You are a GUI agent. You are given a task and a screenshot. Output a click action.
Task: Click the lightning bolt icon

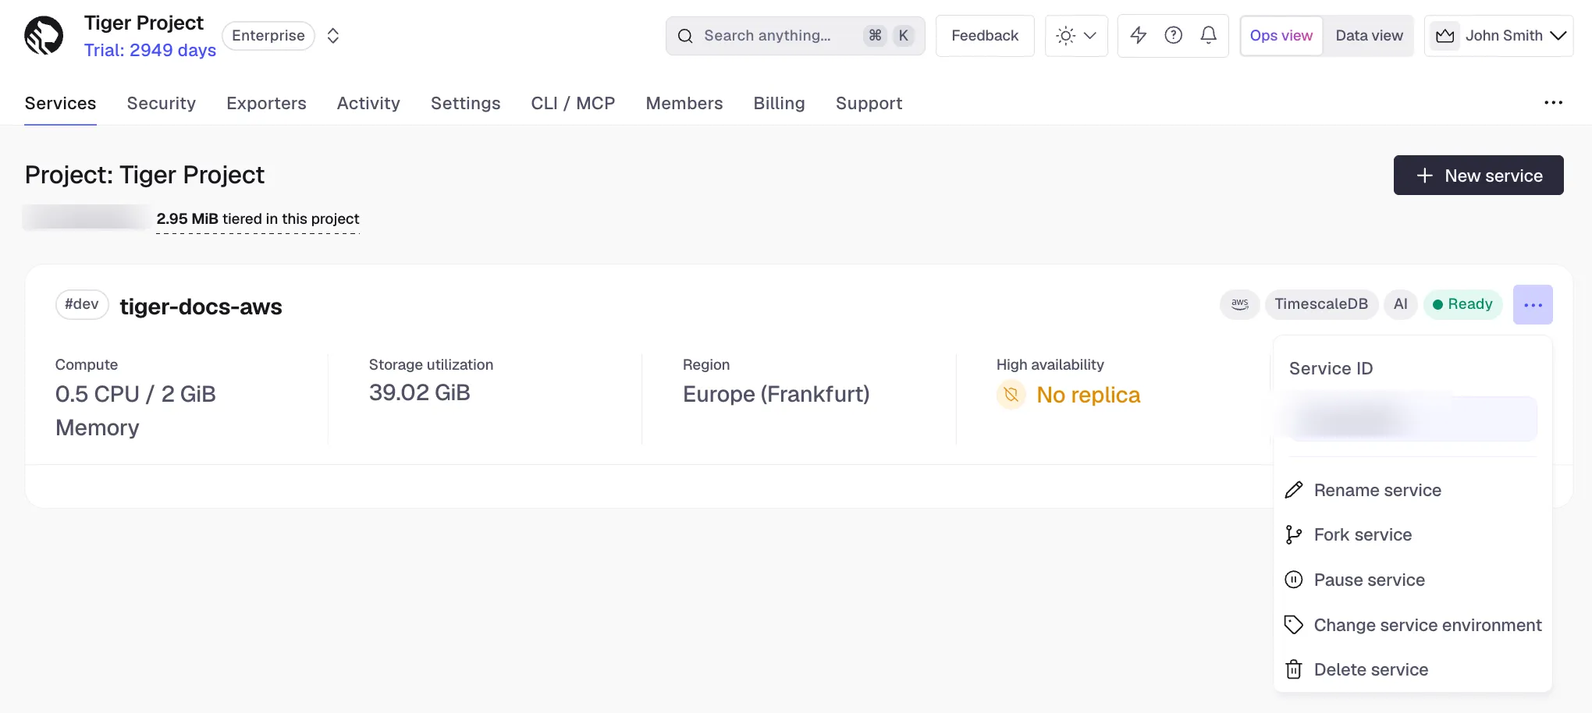coord(1139,35)
